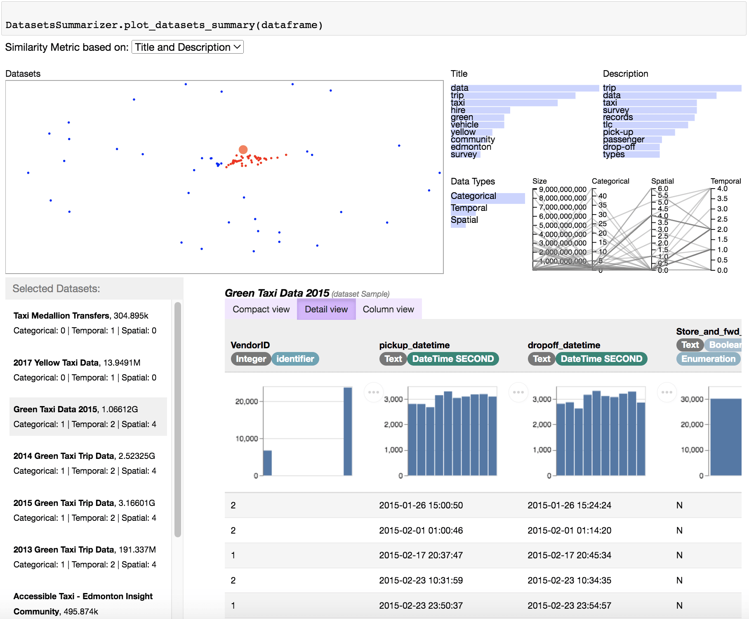Viewport: 749px width, 619px height.
Task: Click dropoff time 2015-02-01 01:14:20 cell
Action: click(x=569, y=530)
